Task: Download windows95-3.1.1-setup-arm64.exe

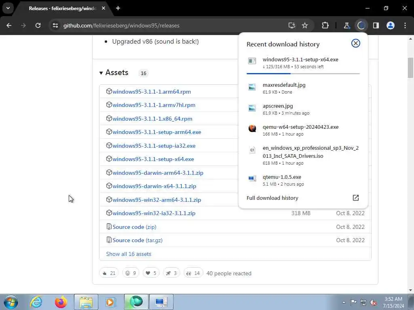Action: (157, 132)
